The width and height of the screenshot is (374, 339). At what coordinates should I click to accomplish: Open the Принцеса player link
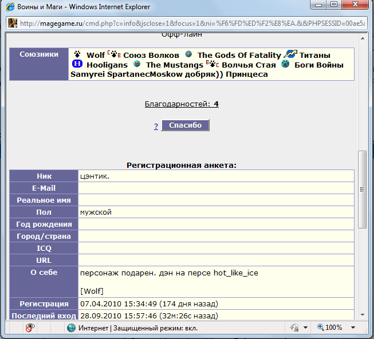click(247, 74)
